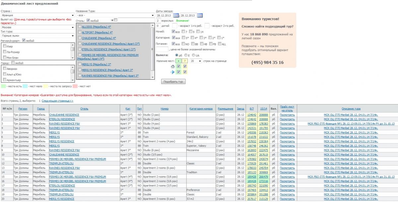
Task: Open MERILYS RESIDENCE (Мерибель) Apart 3* filter link
Action: click(x=107, y=70)
